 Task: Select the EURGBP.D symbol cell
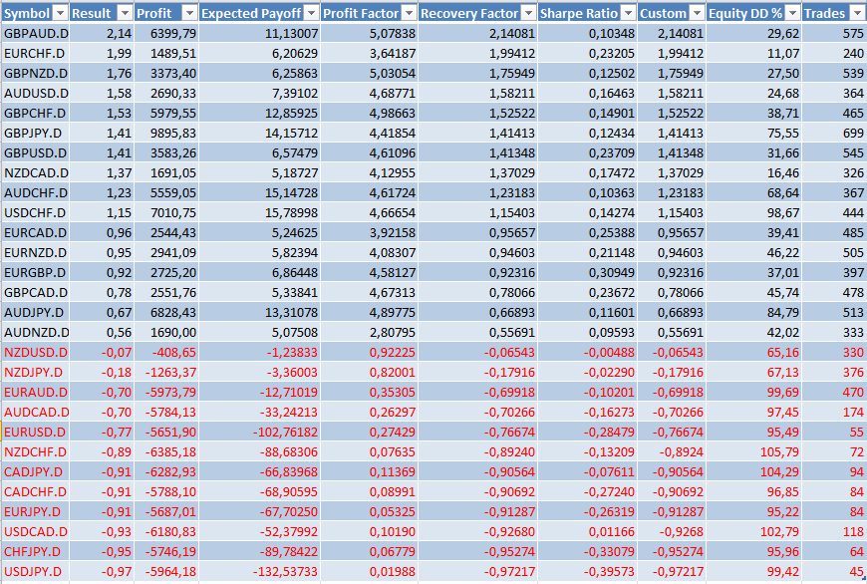point(35,272)
